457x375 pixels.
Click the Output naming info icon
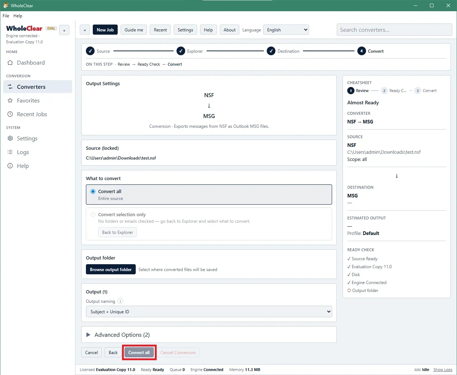pos(120,301)
